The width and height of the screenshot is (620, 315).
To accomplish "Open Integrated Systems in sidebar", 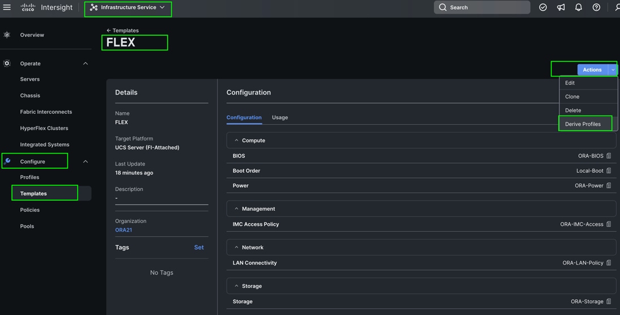I will 45,144.
